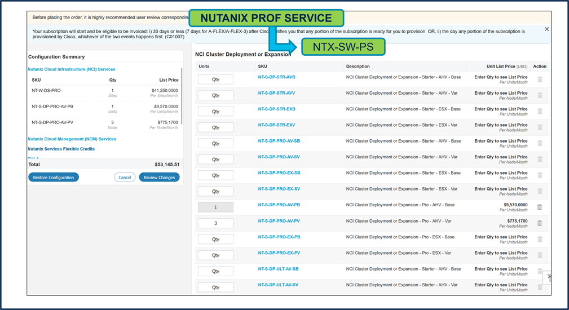Click the configuration summary scrollbar
The width and height of the screenshot is (569, 310).
coord(182,96)
